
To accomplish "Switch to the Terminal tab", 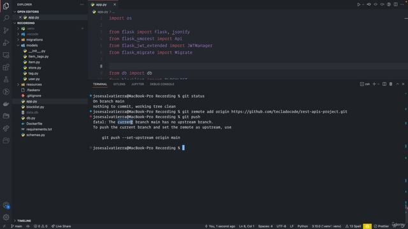I will [x=100, y=84].
